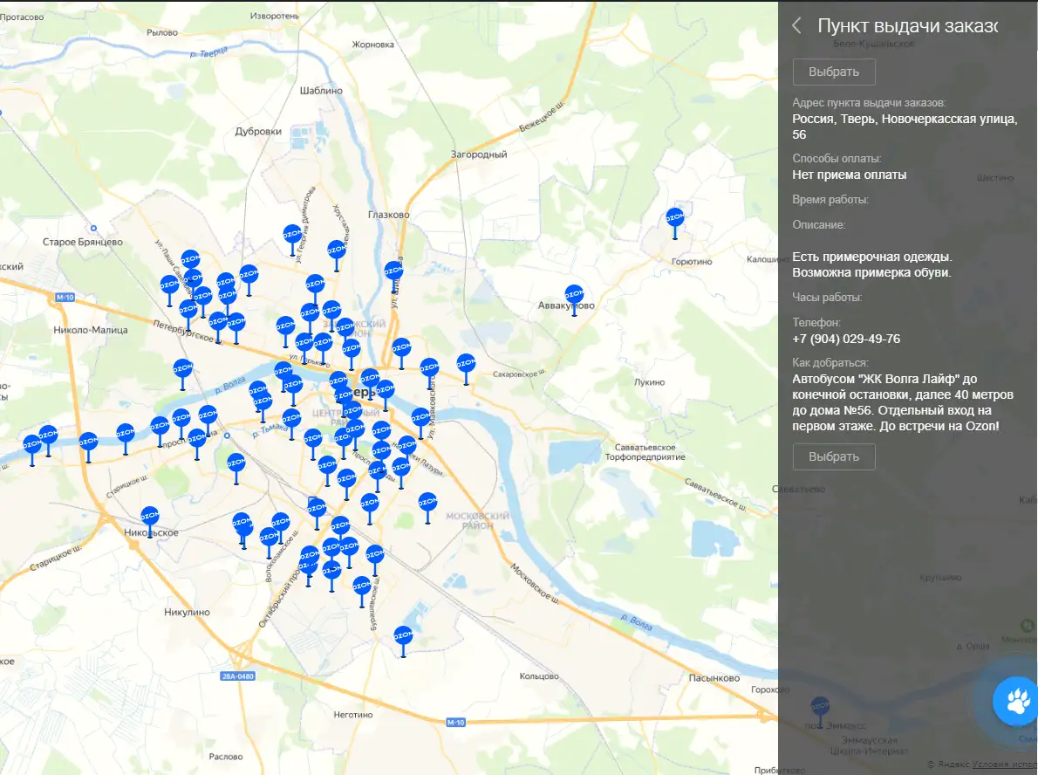Click the Савватьевское Торфопредприятие map label
Screen dimensions: 1038x775
coord(645,452)
